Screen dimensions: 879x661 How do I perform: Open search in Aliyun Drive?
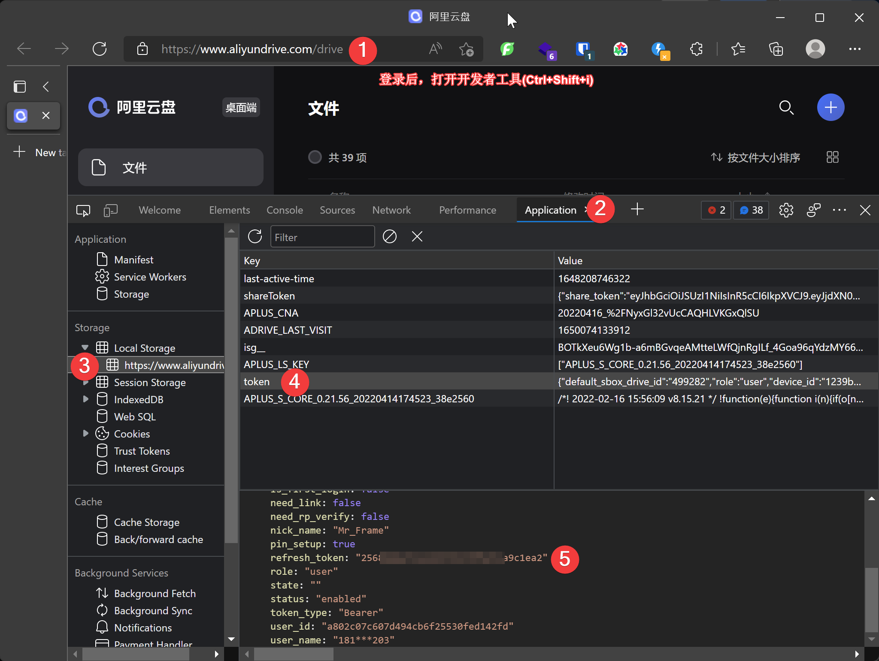786,107
